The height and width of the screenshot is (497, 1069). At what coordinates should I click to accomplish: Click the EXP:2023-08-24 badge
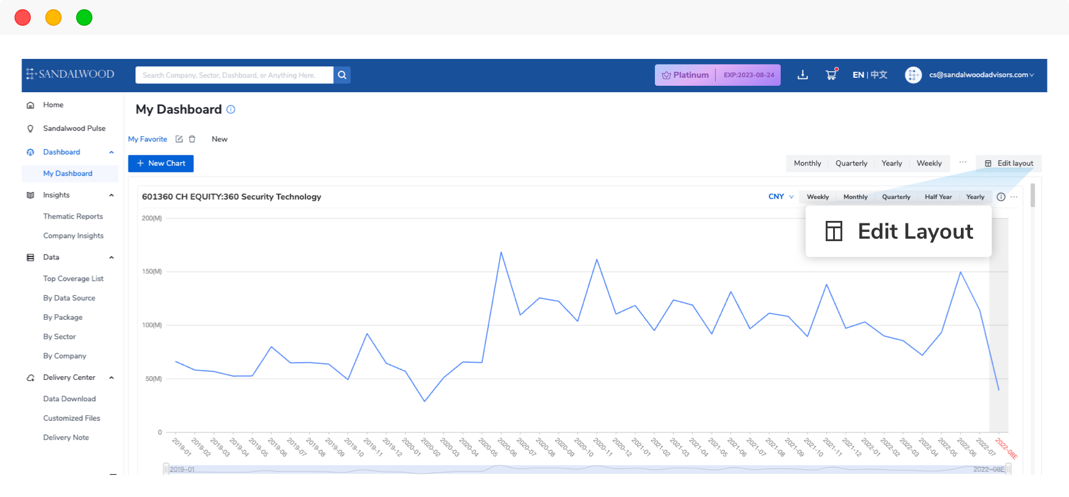coord(749,75)
